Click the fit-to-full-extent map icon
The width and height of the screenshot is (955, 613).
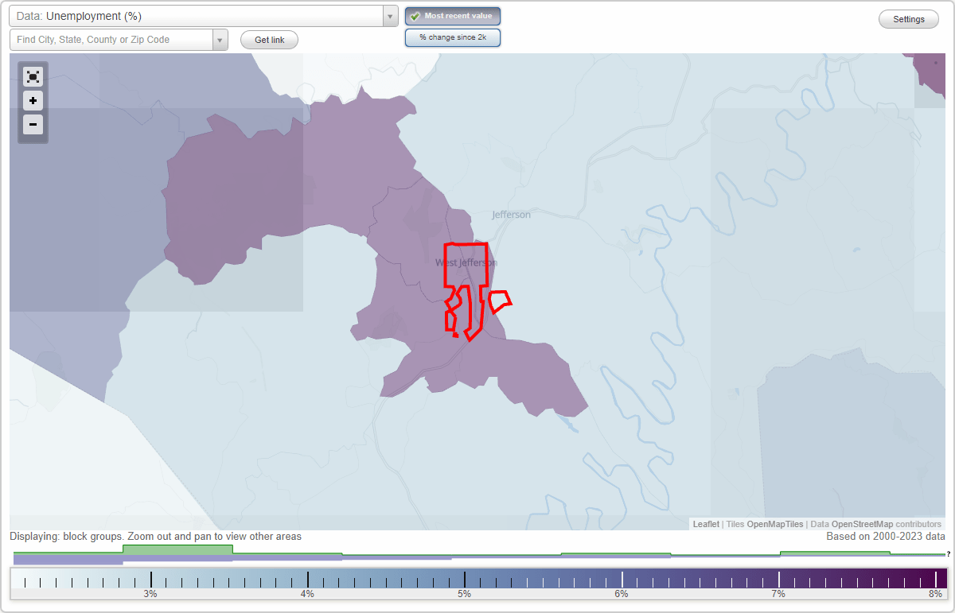coord(33,76)
